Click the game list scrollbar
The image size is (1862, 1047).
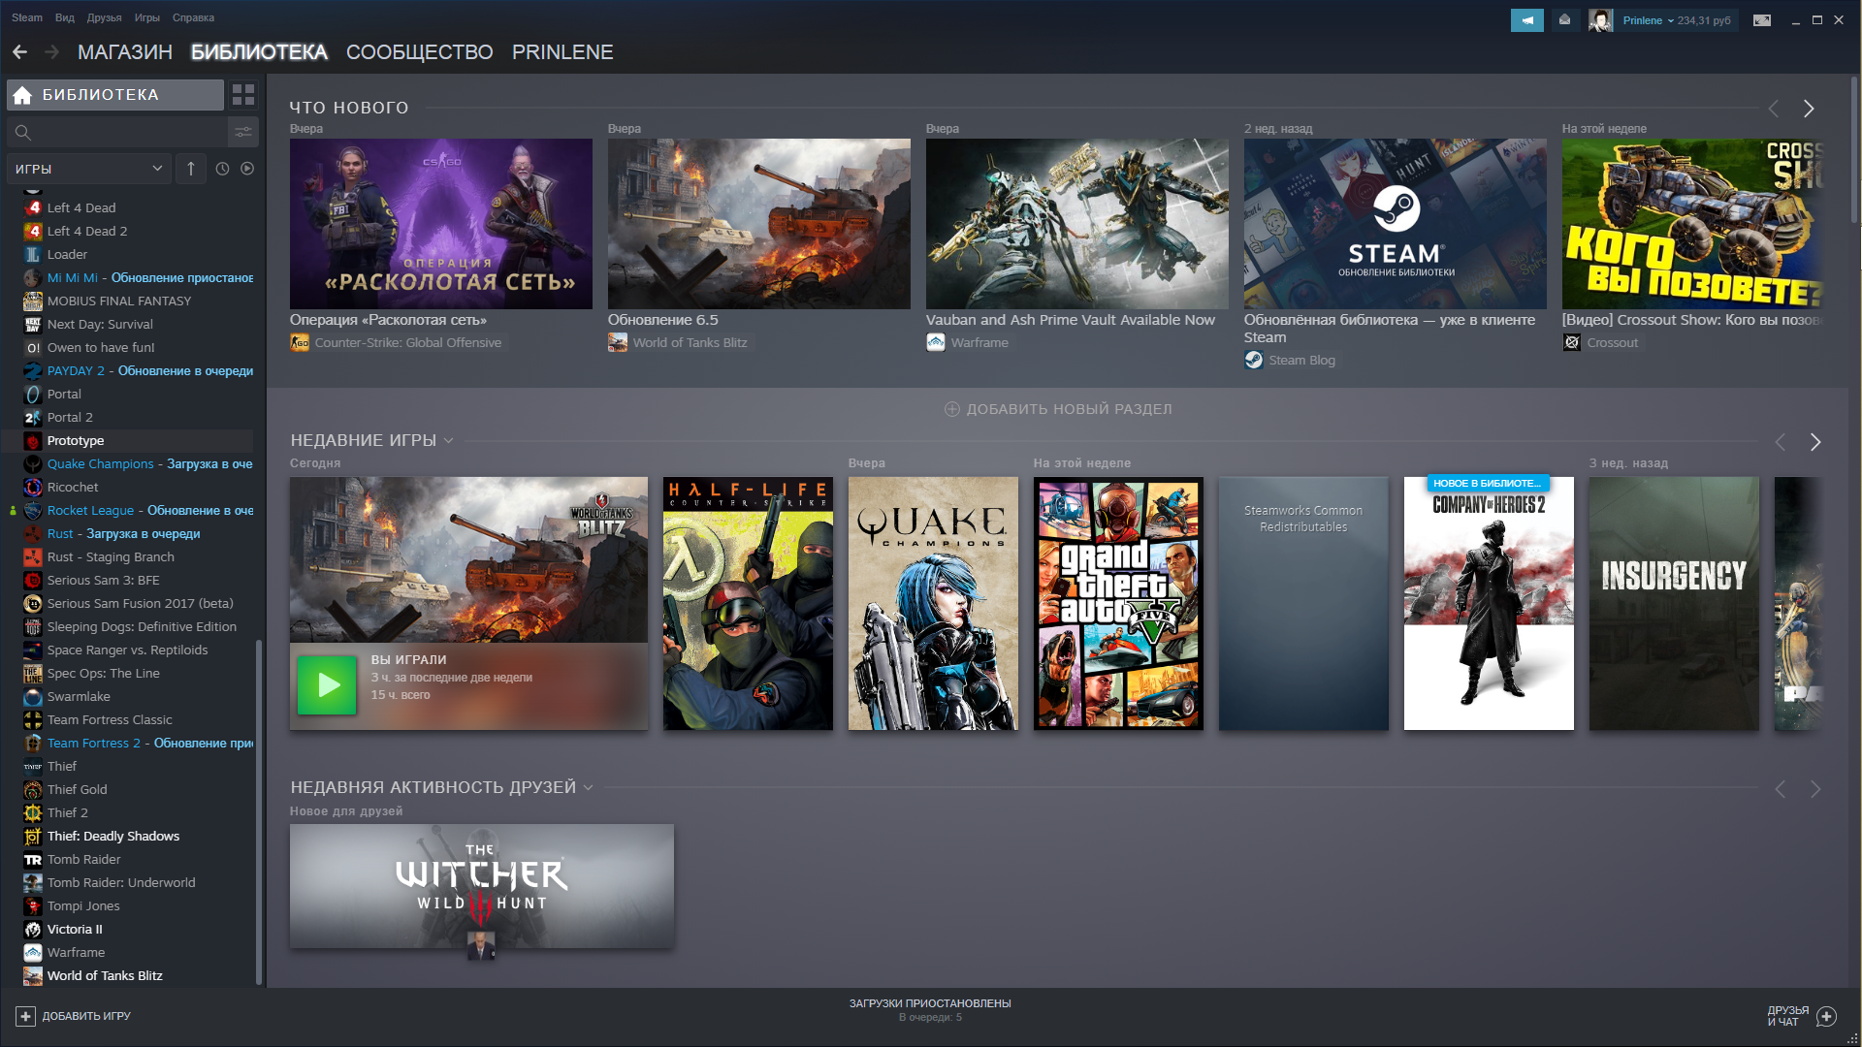pyautogui.click(x=258, y=812)
